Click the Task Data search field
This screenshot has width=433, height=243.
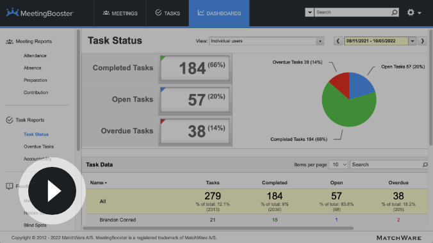pos(386,165)
